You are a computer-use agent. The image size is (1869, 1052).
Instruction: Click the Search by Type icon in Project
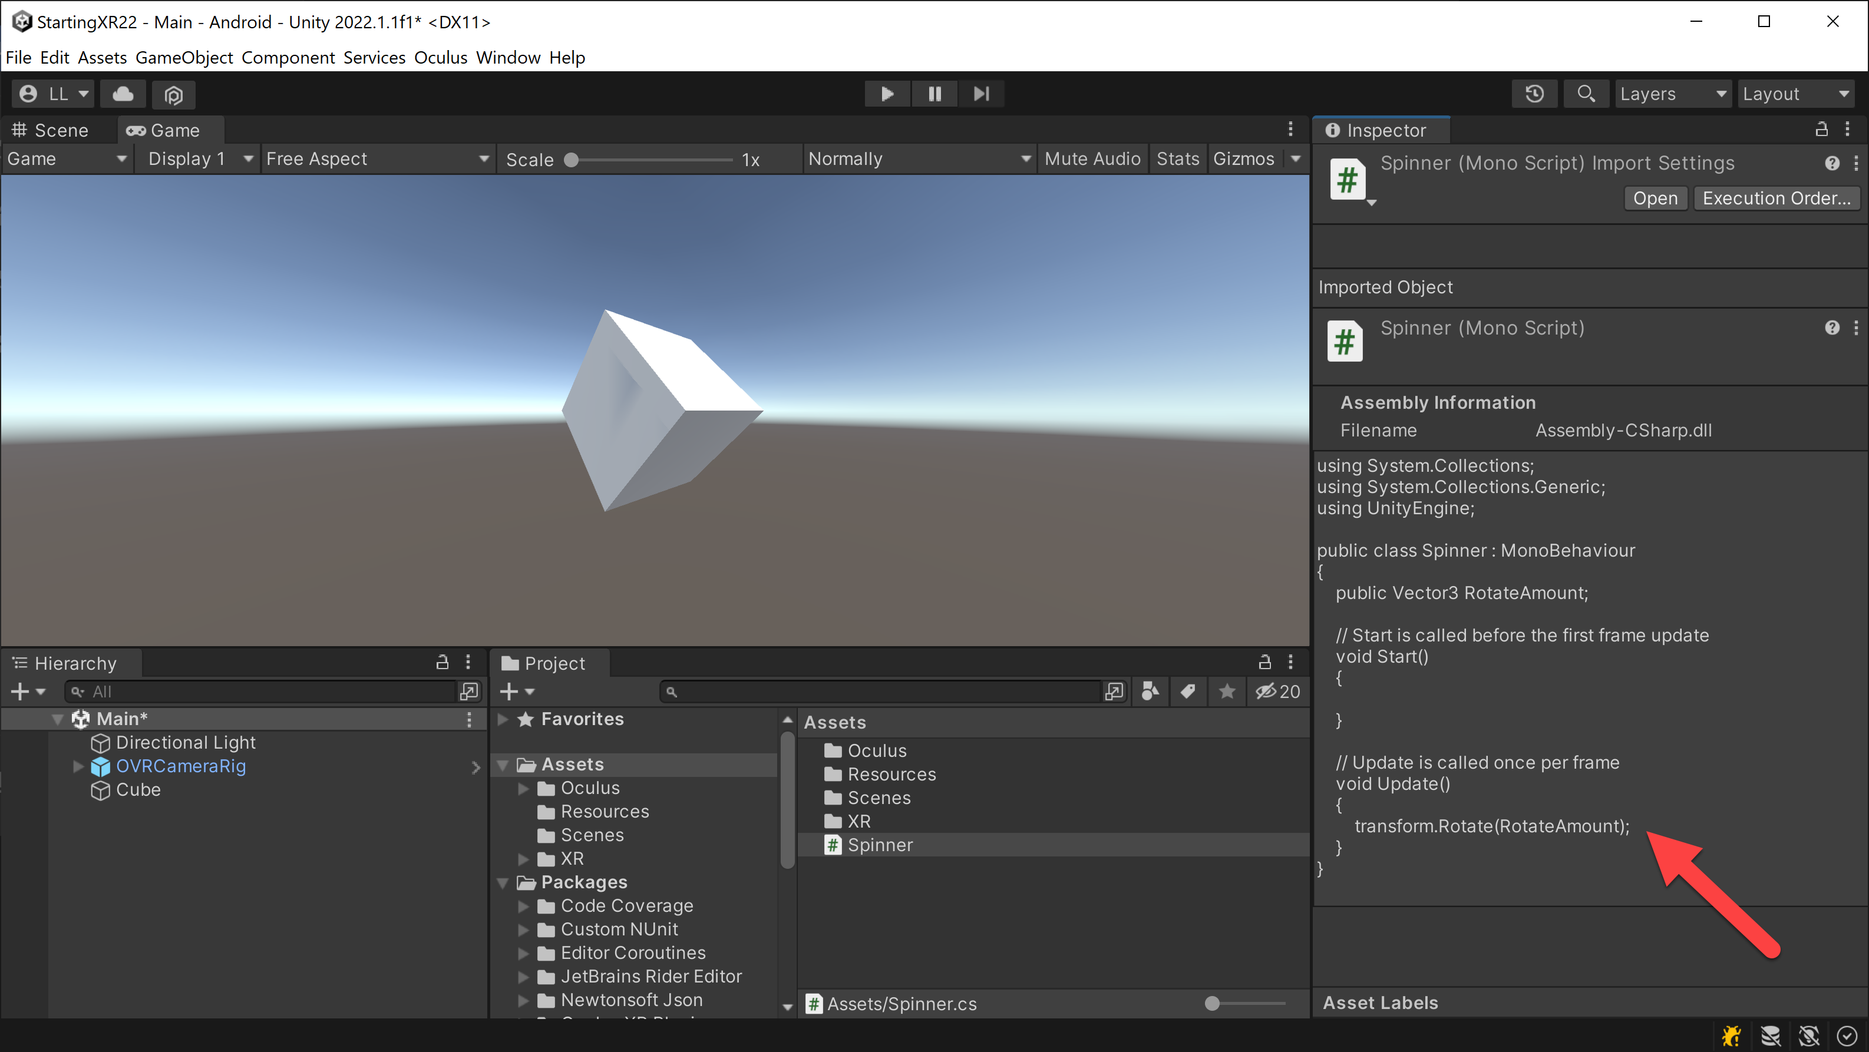(x=1150, y=692)
